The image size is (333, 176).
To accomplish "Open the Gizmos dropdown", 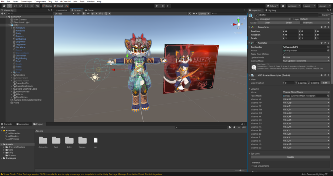I will click(x=204, y=14).
